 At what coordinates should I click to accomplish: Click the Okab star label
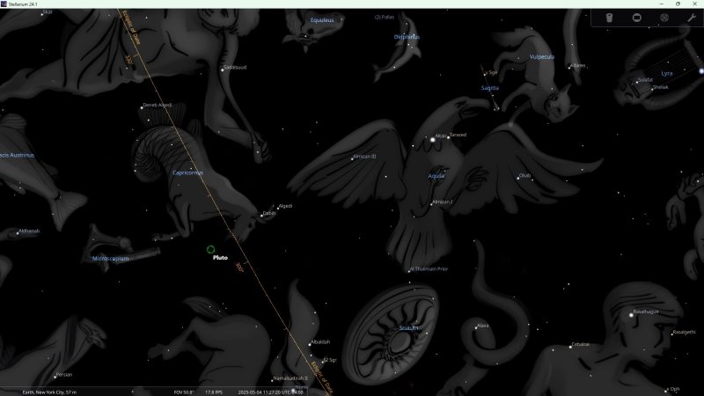coord(524,175)
